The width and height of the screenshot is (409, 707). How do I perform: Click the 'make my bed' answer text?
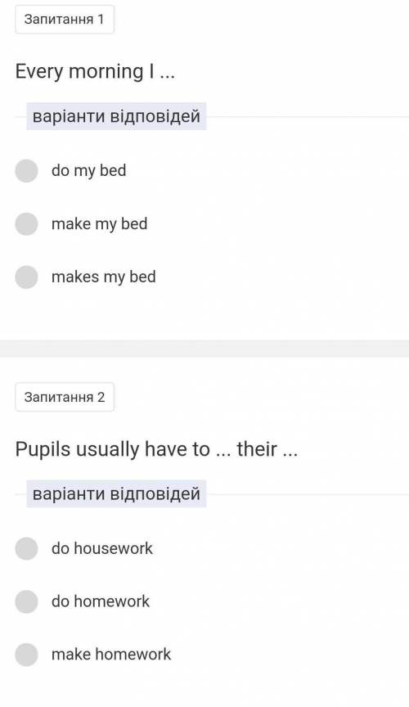tap(100, 224)
